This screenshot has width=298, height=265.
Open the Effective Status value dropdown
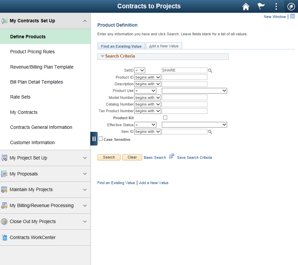[x=194, y=125]
